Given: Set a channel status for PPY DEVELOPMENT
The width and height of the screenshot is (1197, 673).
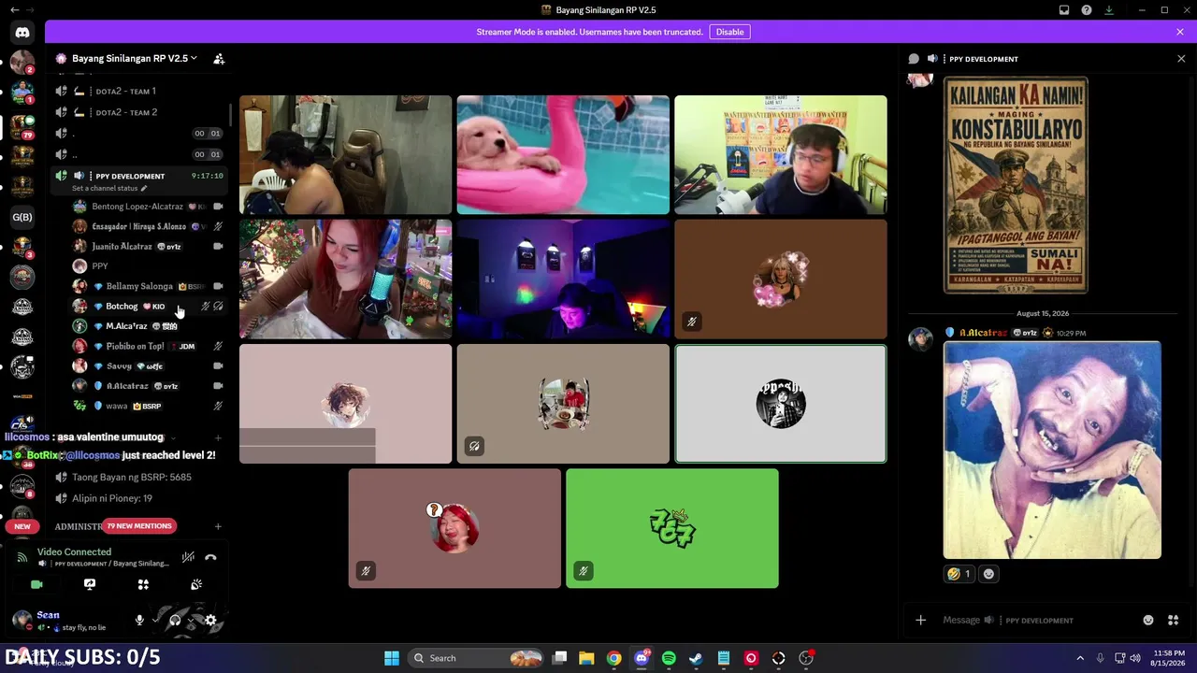Looking at the screenshot, I should [109, 189].
